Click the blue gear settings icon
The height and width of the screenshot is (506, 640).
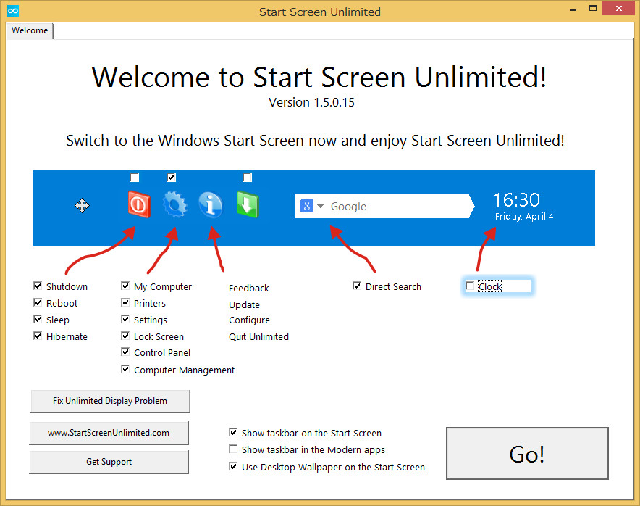(x=174, y=204)
